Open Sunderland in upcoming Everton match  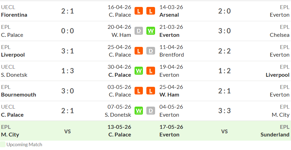(275, 135)
